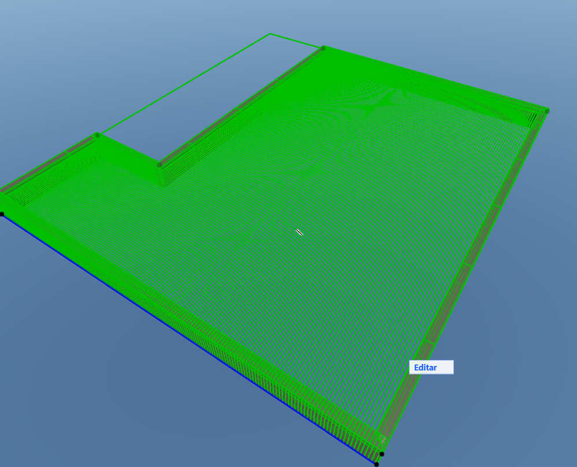Select the green vertex at the inner notch corner
577x467 pixels.
(x=159, y=165)
